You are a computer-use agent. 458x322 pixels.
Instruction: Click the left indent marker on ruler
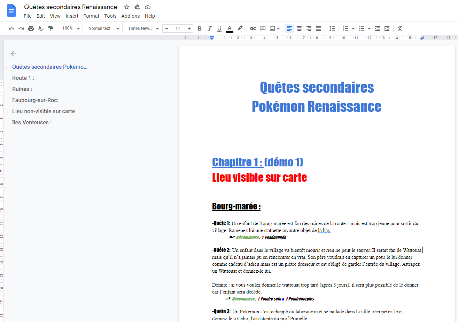coord(211,38)
